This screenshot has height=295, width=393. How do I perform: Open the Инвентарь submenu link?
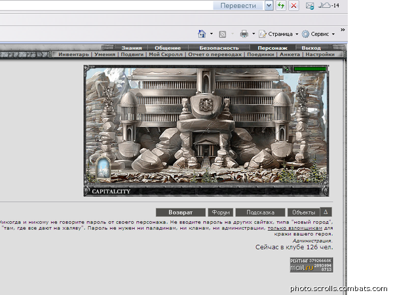tap(73, 54)
